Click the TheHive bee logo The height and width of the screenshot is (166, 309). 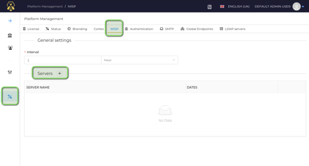(x=11, y=6)
